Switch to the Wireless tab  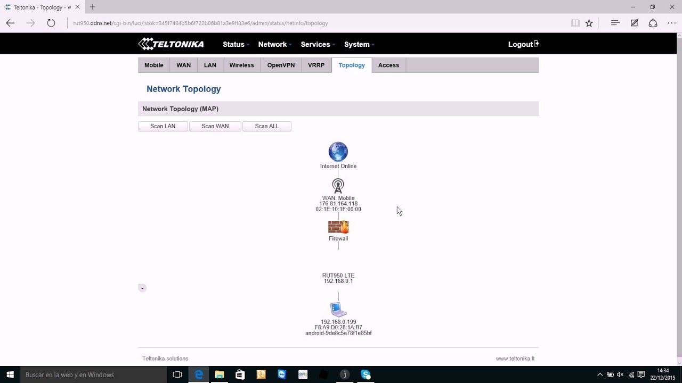(x=241, y=65)
